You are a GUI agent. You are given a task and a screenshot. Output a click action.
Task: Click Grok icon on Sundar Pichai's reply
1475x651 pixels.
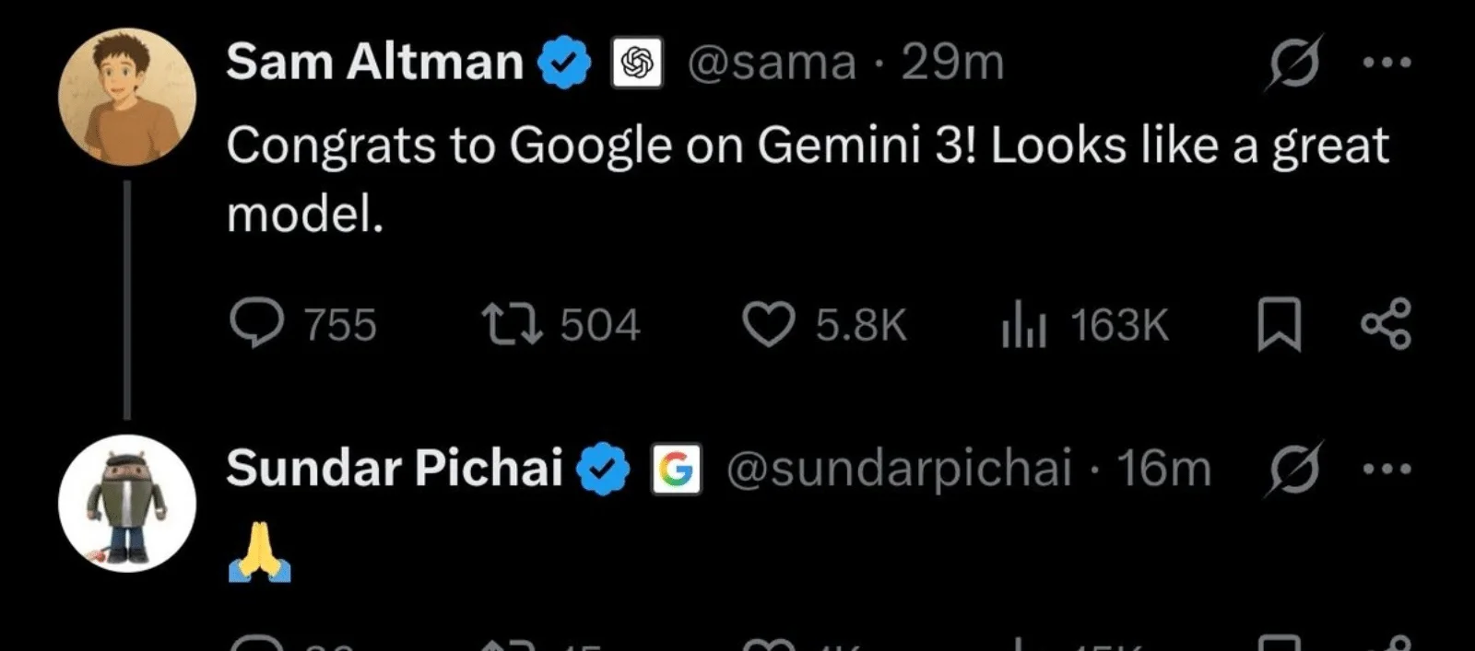(1295, 469)
